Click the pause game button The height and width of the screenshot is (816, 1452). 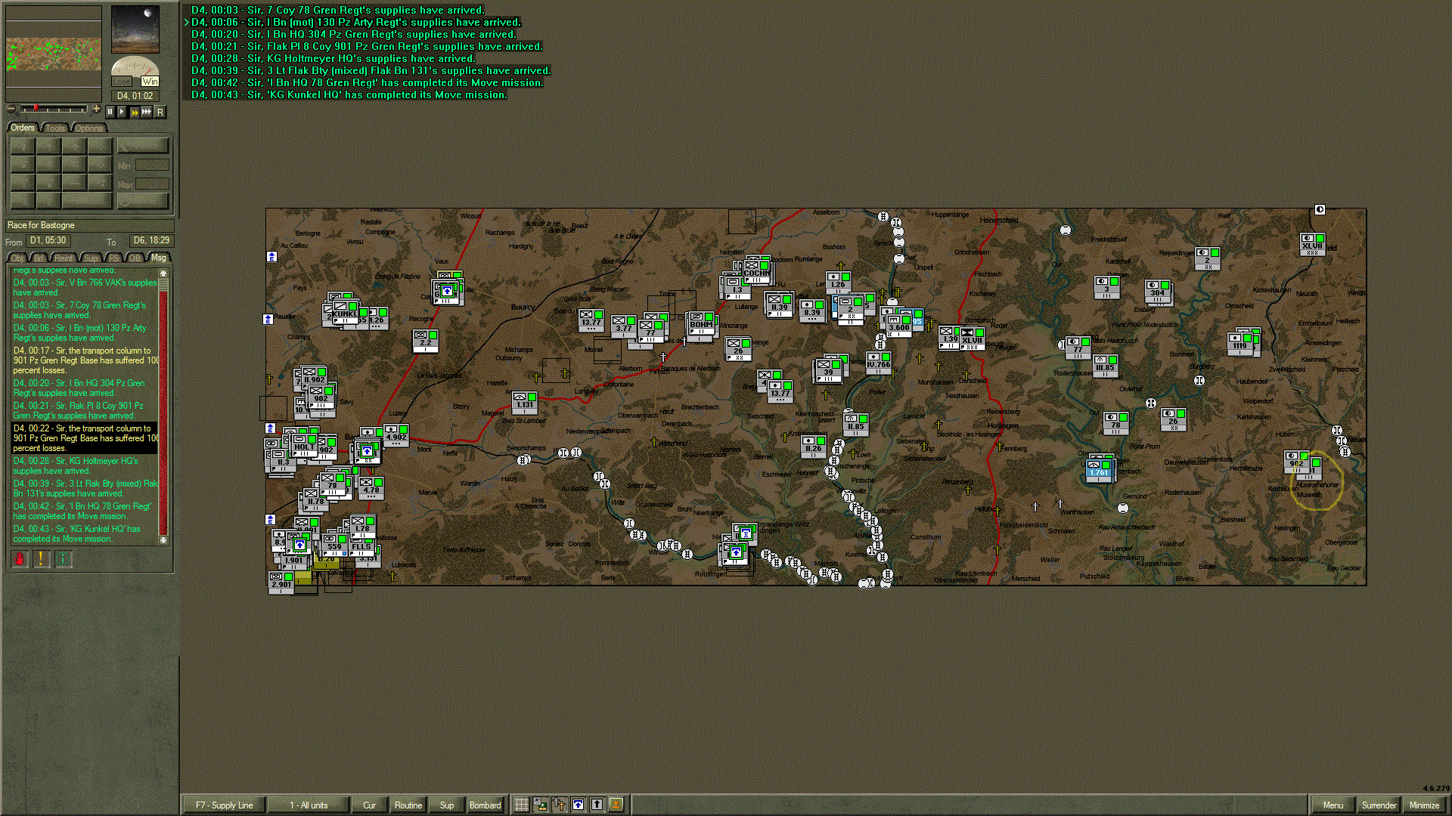point(110,112)
